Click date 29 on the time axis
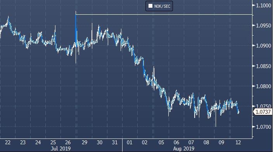The width and height of the screenshot is (273, 152). click(85, 142)
